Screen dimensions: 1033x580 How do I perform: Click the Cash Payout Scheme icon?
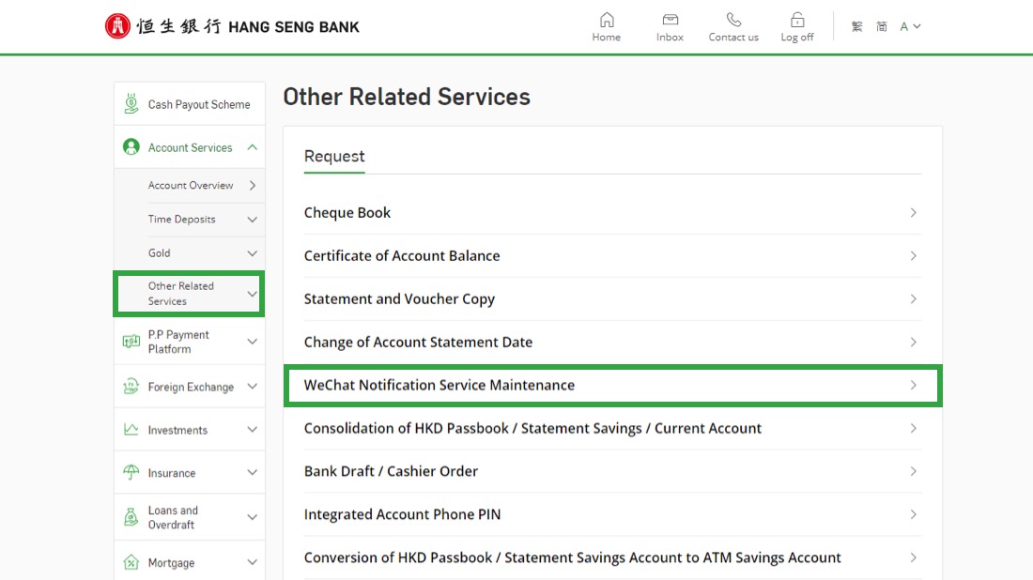click(131, 104)
